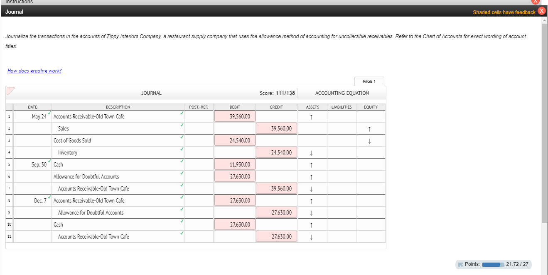Click 'Accounts Receivable-Old Town Cafe' in row 8
548x275 pixels.
(89, 200)
